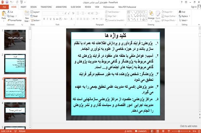The width and height of the screenshot is (201, 133).
Task: Switch to the ANIMATIONS tab
Action: [61, 7]
